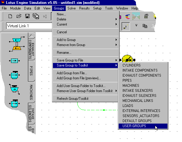Switch to the EXHAUST COMPONENTS toolkit tab
Screen dimensions: 182x142
[x=31, y=49]
